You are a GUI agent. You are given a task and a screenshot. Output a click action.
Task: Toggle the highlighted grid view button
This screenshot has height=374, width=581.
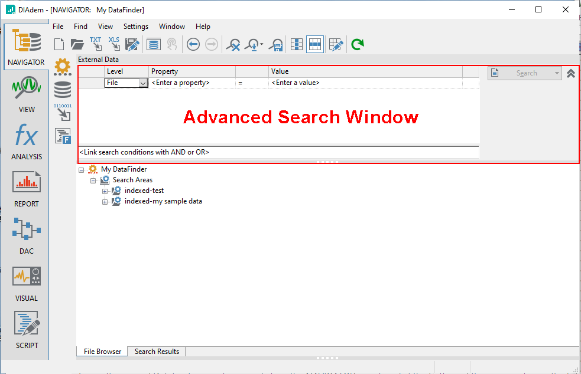tap(315, 44)
